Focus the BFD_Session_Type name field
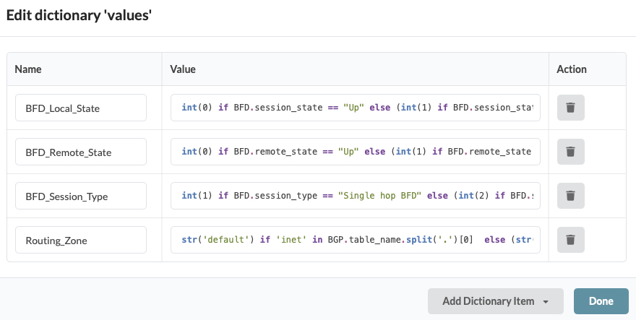636x320 pixels. [x=81, y=196]
